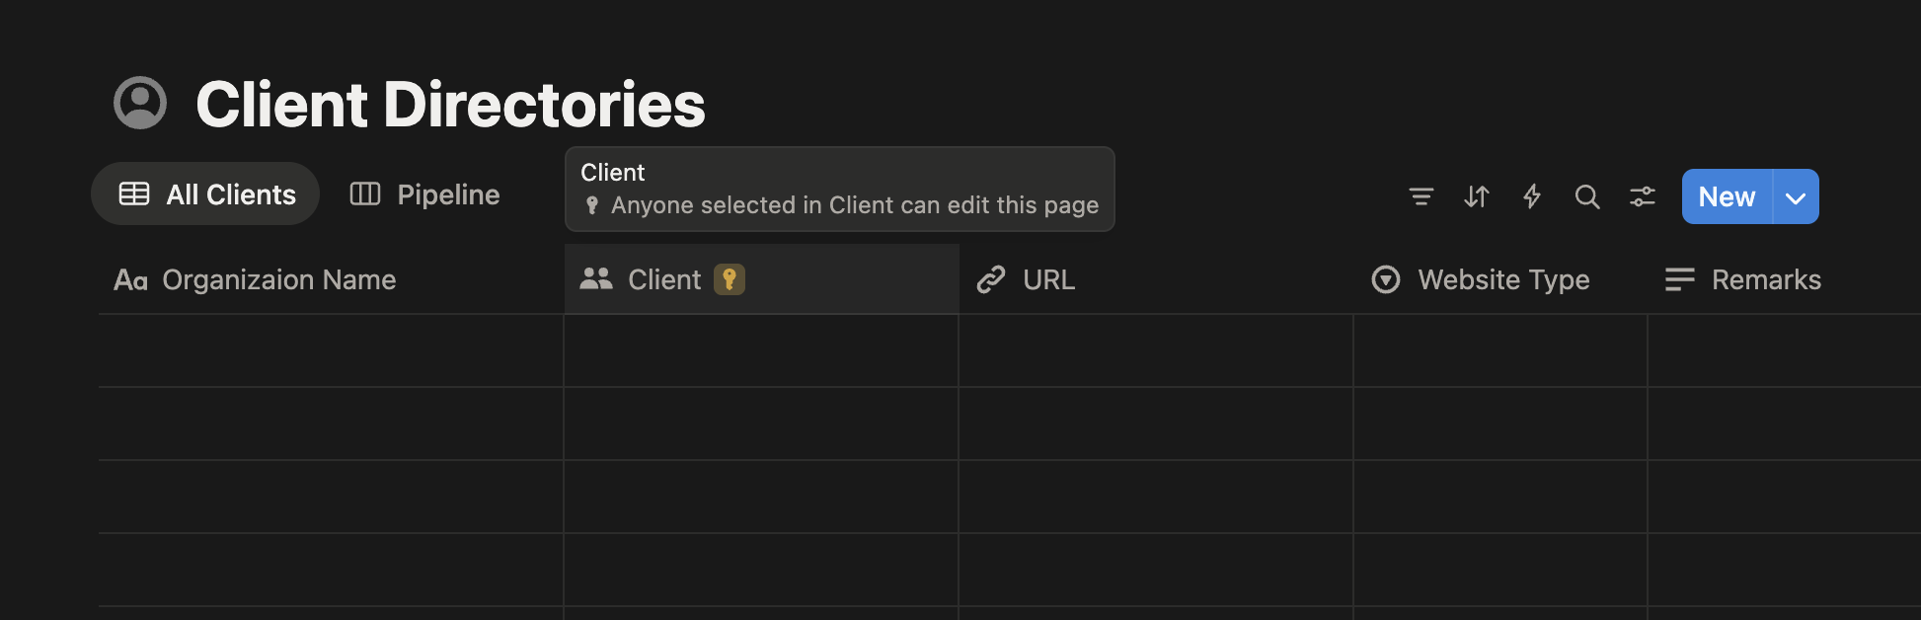Screen dimensions: 1921x620
Task: Click the lightning bolt automations icon
Action: pyautogui.click(x=1531, y=196)
